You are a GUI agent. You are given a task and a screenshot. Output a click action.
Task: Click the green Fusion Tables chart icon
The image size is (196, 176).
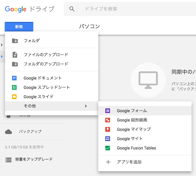click(108, 148)
